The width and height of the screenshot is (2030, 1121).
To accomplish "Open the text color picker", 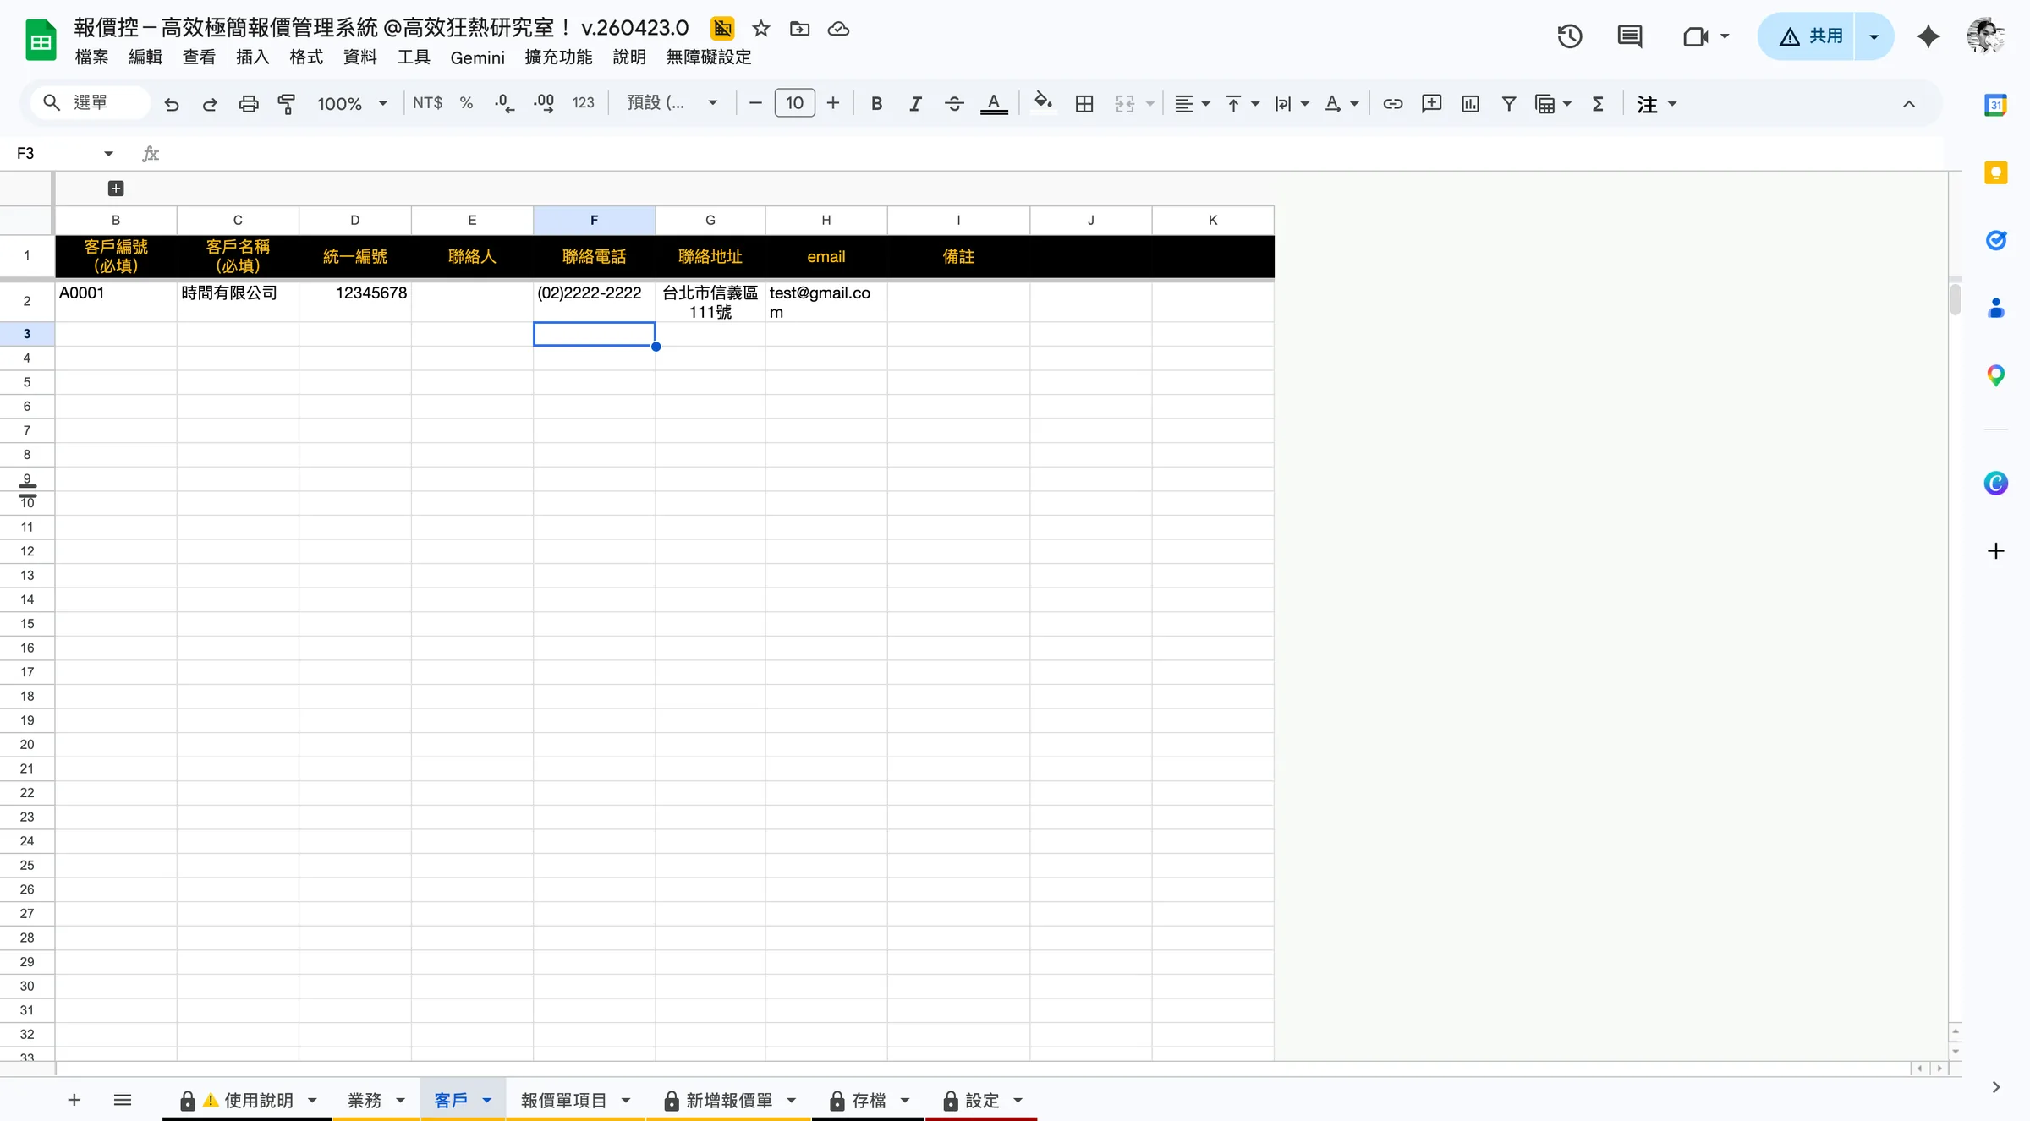I will point(994,104).
